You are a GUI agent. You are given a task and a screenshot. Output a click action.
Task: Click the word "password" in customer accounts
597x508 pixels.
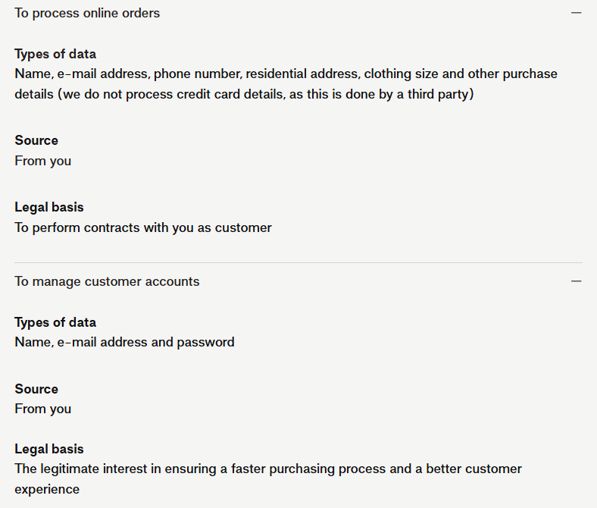pos(205,342)
